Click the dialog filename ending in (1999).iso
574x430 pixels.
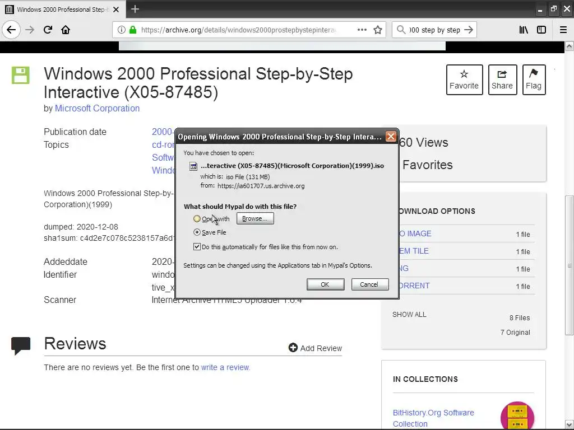[292, 166]
